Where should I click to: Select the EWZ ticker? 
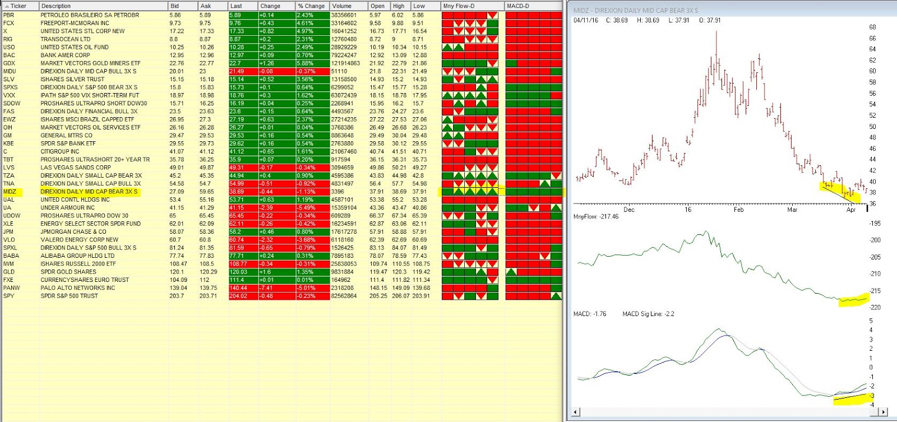pyautogui.click(x=9, y=119)
